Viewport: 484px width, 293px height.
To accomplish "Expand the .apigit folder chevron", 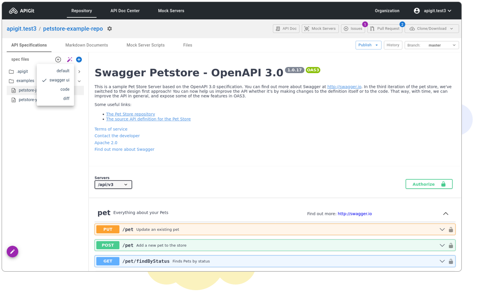I will click(x=79, y=72).
